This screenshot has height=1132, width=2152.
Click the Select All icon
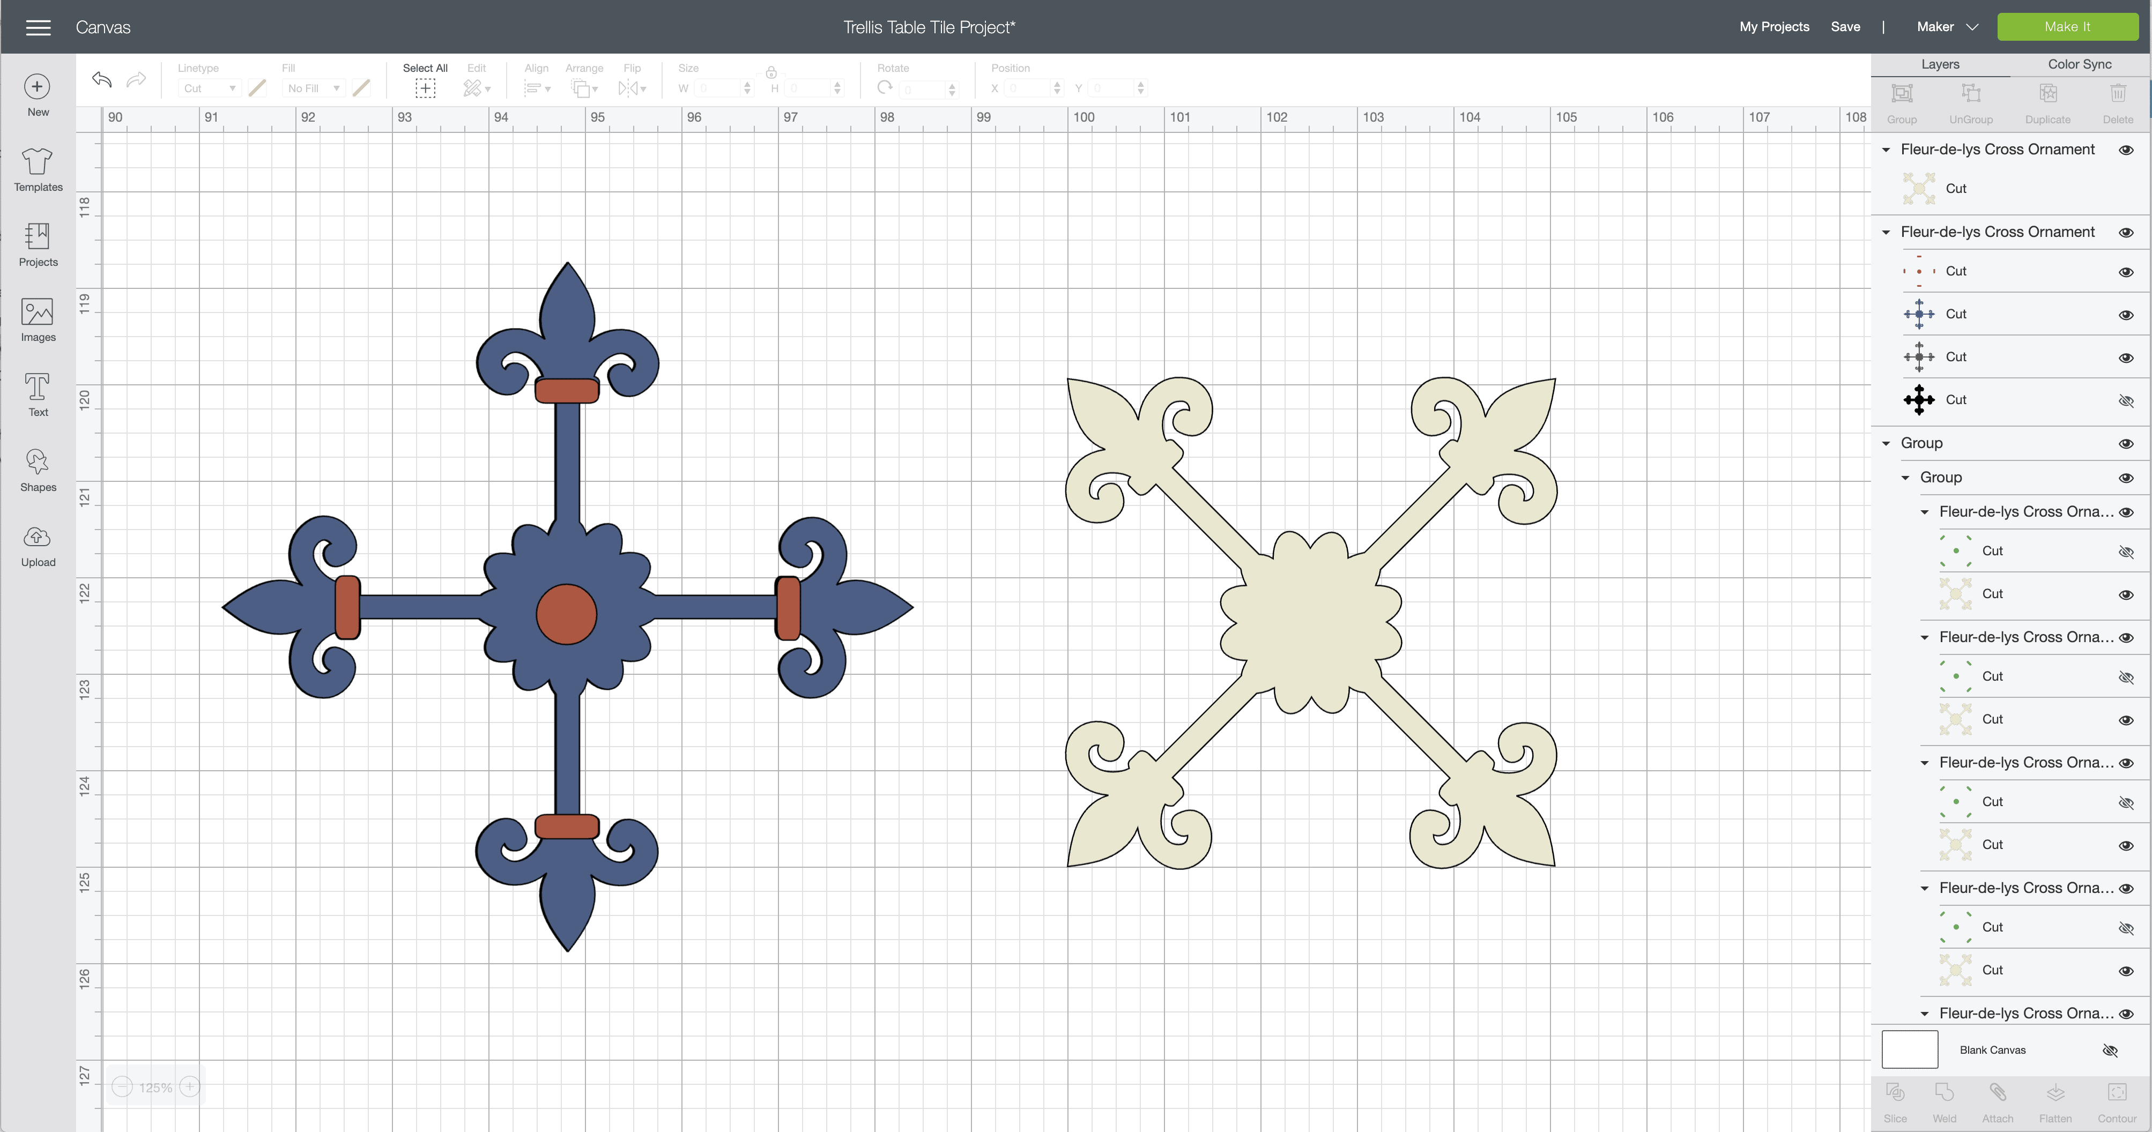coord(425,88)
